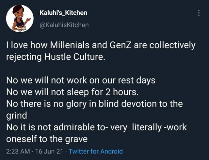Viewport: 209px width, 160px height.
Task: Click the word 'collectively' in the tweet
Action: point(172,45)
